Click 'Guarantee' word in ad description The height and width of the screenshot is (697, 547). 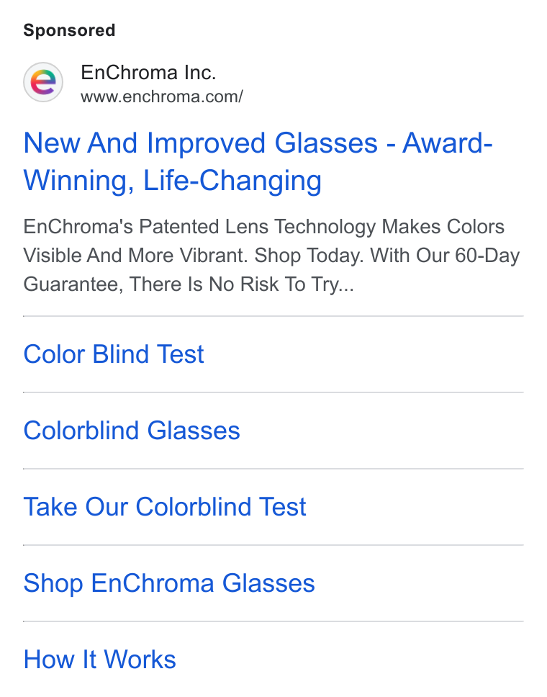(x=73, y=284)
